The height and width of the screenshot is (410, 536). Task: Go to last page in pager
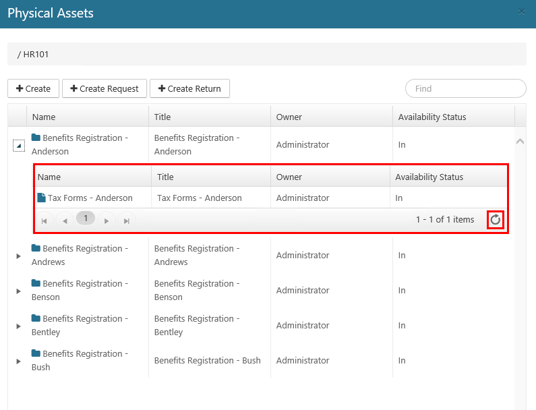pos(126,221)
